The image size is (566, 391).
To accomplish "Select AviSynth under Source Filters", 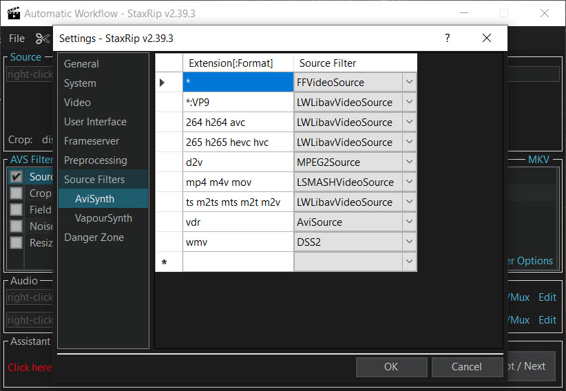I will point(103,198).
